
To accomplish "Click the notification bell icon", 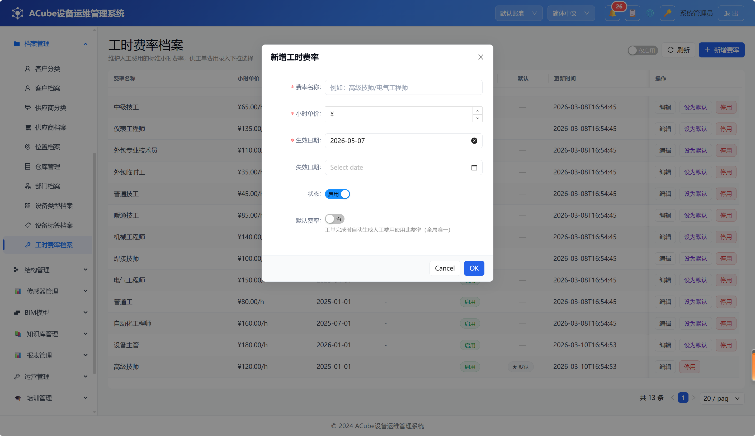I will tap(612, 13).
